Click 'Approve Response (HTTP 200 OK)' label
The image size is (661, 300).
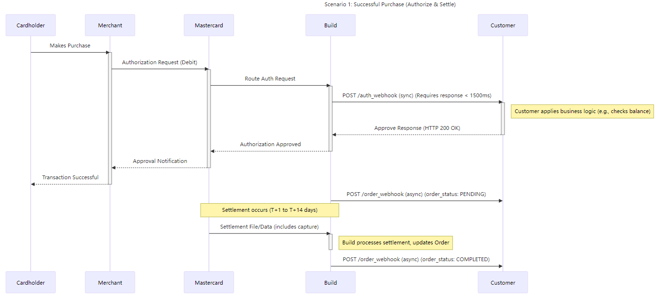coord(417,128)
